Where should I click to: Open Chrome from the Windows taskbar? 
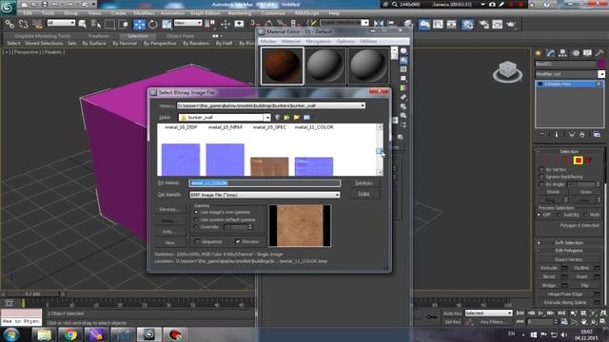click(70, 334)
